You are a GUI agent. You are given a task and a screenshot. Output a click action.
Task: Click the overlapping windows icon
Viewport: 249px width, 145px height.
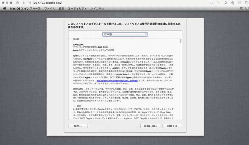(x=247, y=3)
